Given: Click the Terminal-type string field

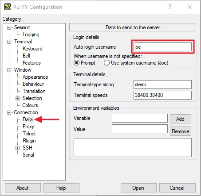Looking at the screenshot, I should point(162,85).
